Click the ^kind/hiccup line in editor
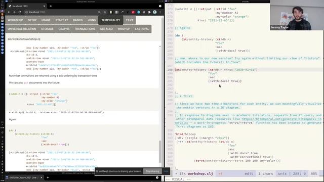Image resolution: width=324 pixels, height=182 pixels. point(185,134)
